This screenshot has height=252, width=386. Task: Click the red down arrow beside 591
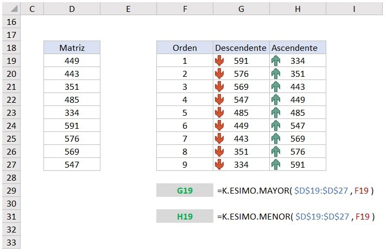coord(219,61)
